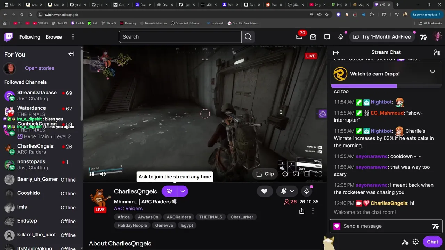Open the STUDIO bookmark
The image size is (445, 250).
coord(40,23)
